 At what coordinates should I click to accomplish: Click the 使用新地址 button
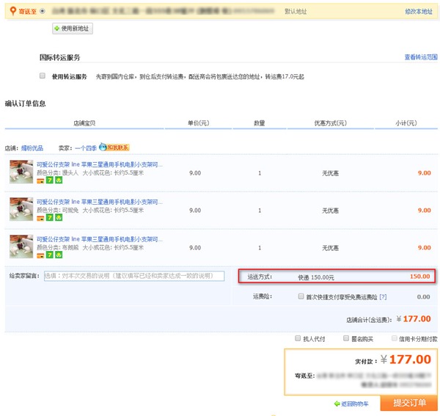[73, 29]
